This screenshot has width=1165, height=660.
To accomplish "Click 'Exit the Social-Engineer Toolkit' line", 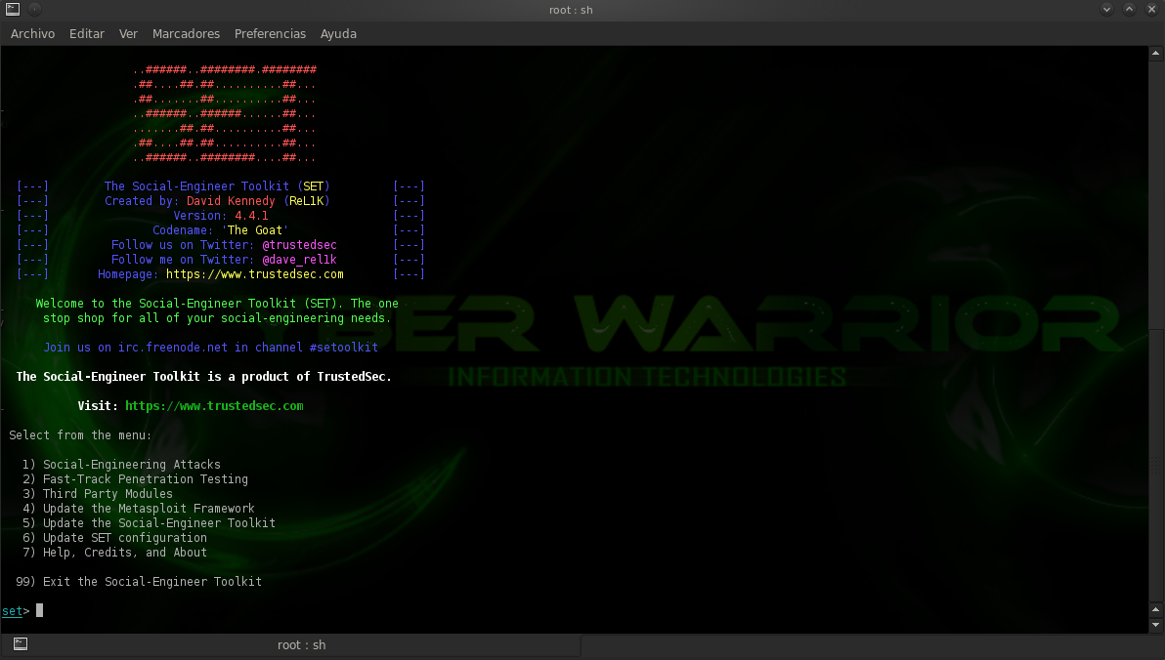I will pyautogui.click(x=139, y=582).
